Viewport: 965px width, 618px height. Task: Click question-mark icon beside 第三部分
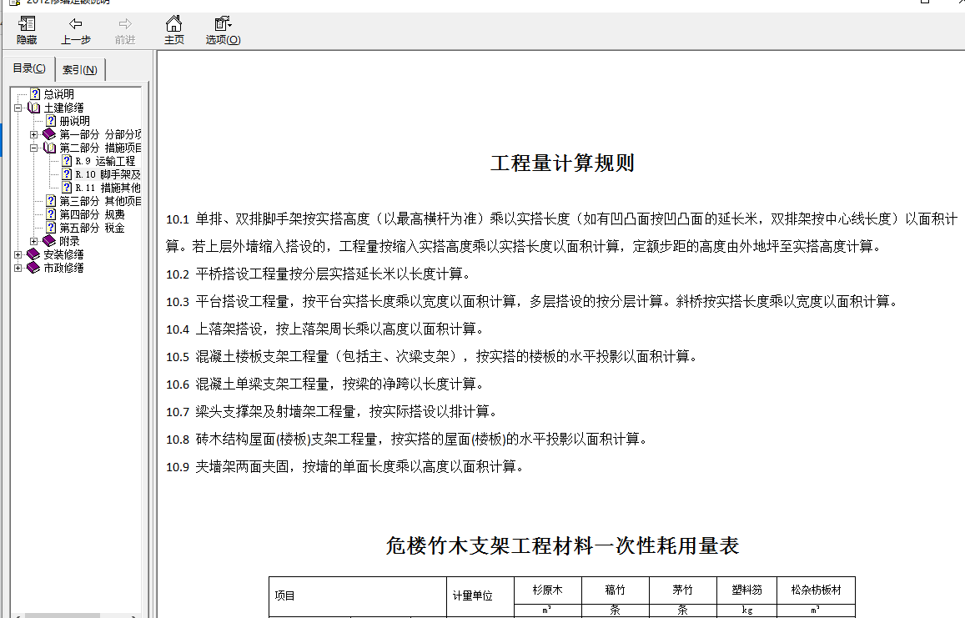click(x=51, y=201)
